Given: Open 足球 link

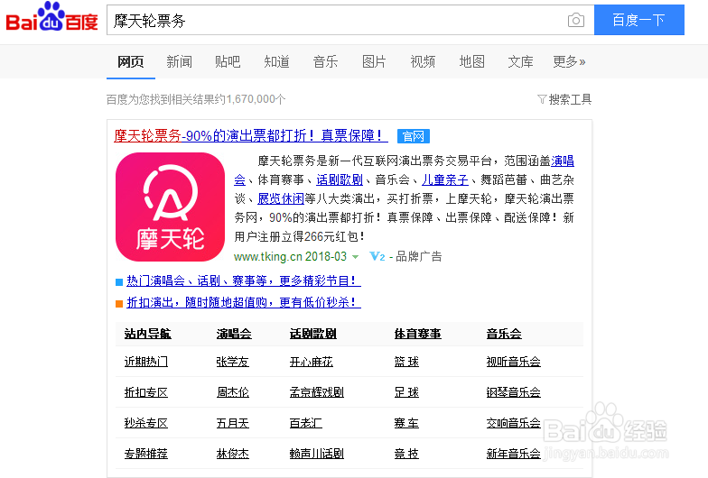Looking at the screenshot, I should point(406,392).
